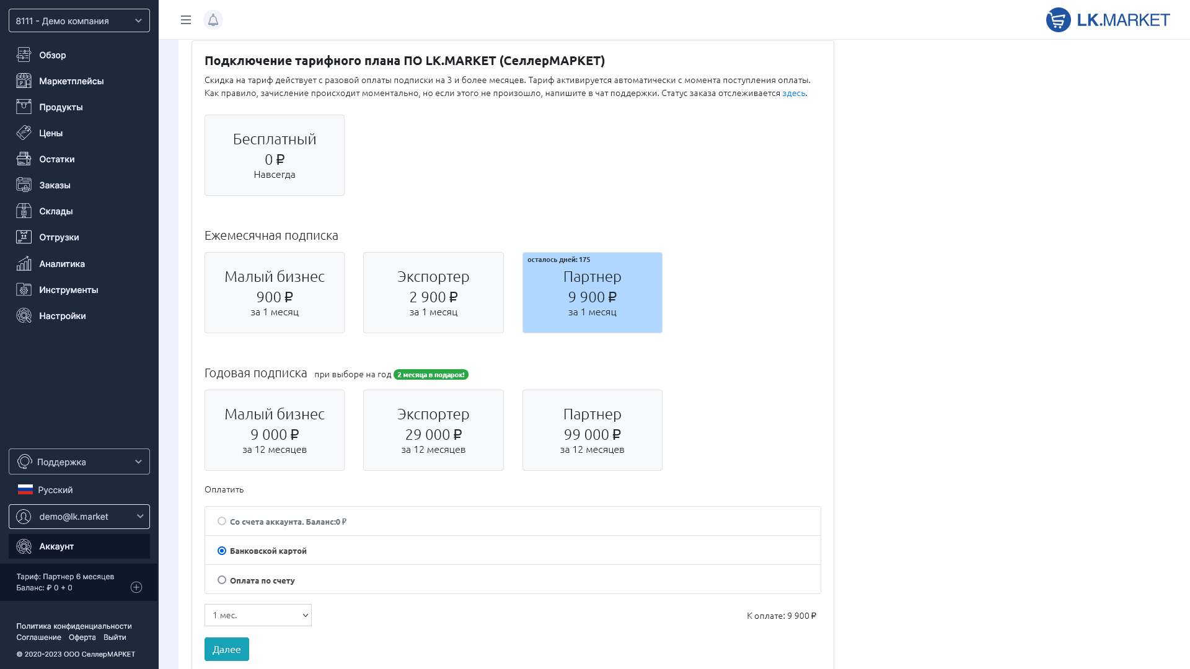Open notifications via the bell icon

click(213, 20)
